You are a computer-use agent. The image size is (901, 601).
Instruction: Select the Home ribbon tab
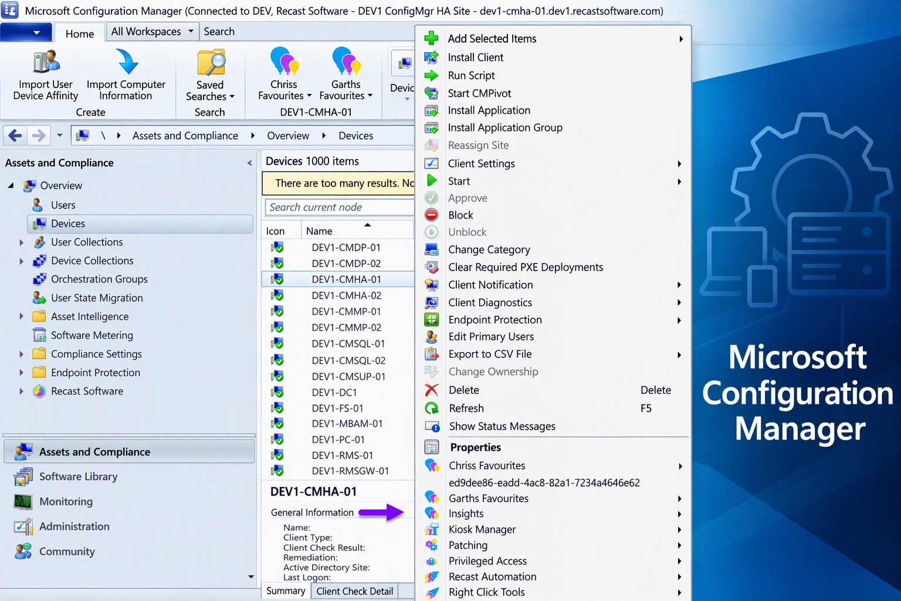(x=79, y=33)
